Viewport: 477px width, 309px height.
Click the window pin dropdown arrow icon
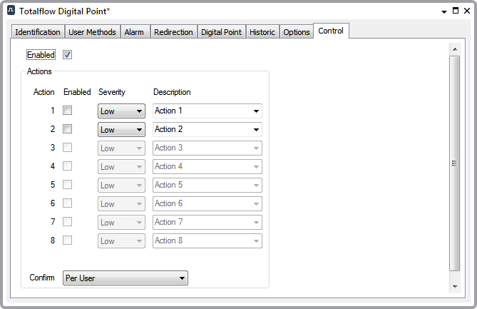[443, 11]
